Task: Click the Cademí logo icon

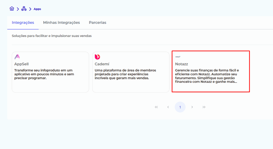Action: [97, 57]
